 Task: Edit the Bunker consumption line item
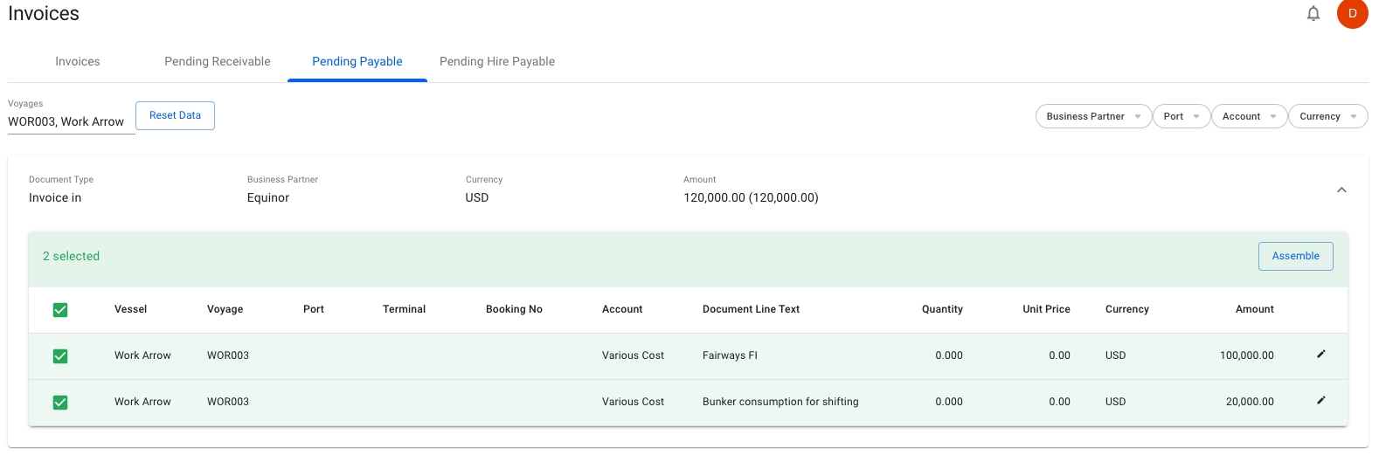[x=1320, y=400]
